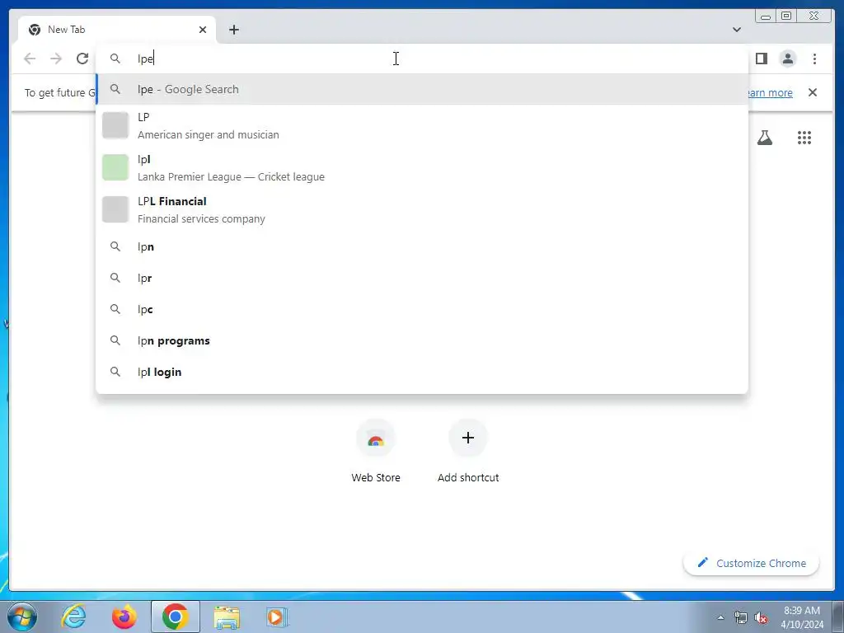Go back using the back arrow

click(30, 59)
